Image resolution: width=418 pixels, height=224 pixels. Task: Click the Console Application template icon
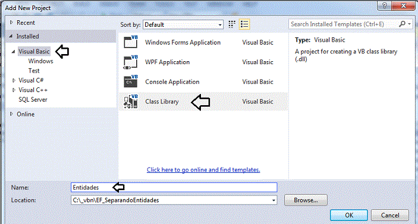pyautogui.click(x=131, y=81)
